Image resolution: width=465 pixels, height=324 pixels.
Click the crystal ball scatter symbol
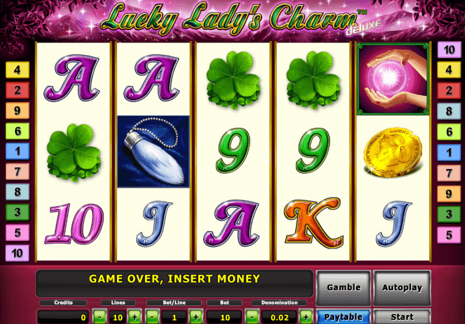tap(393, 79)
